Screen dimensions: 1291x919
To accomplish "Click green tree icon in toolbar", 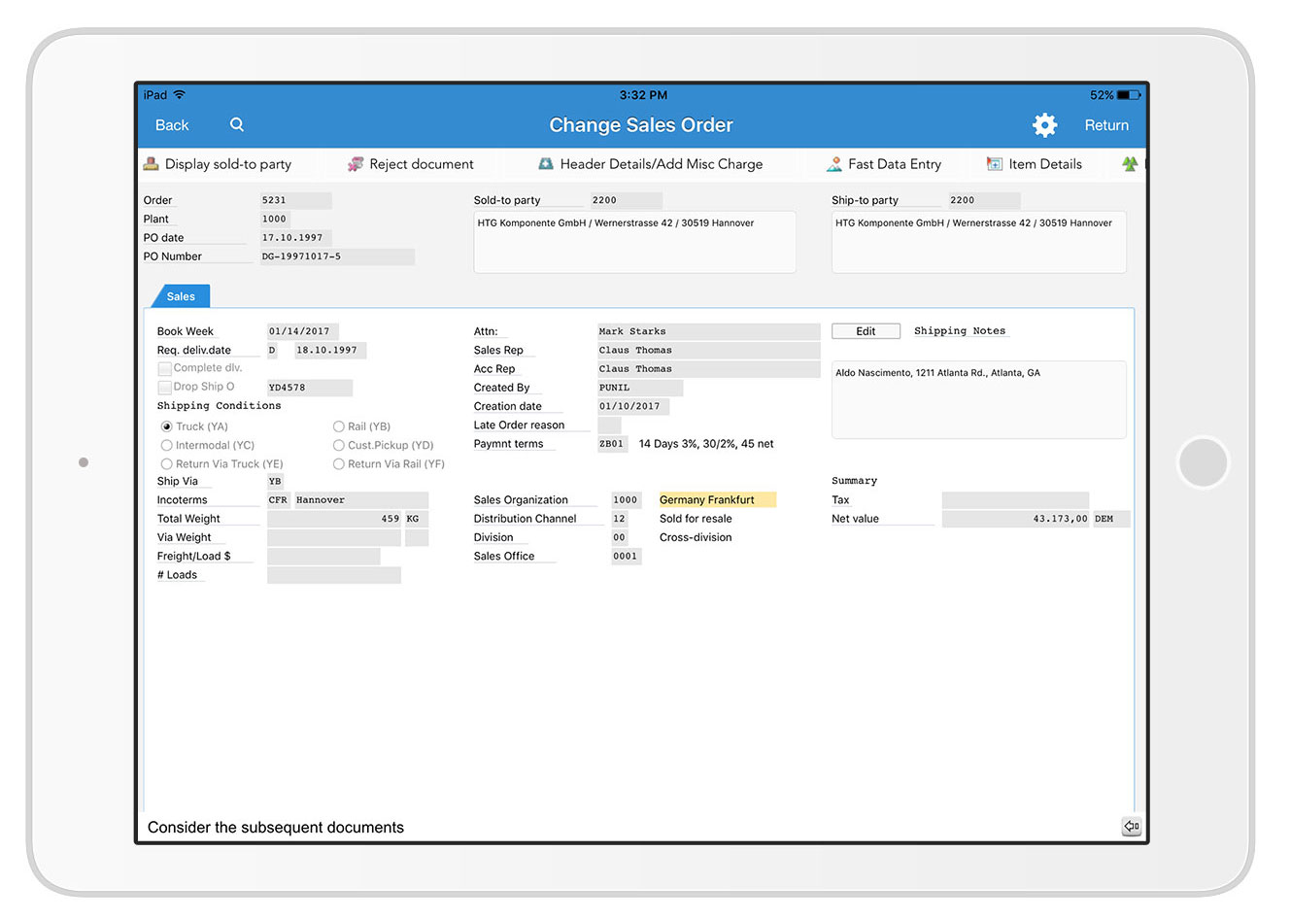I will point(1130,164).
